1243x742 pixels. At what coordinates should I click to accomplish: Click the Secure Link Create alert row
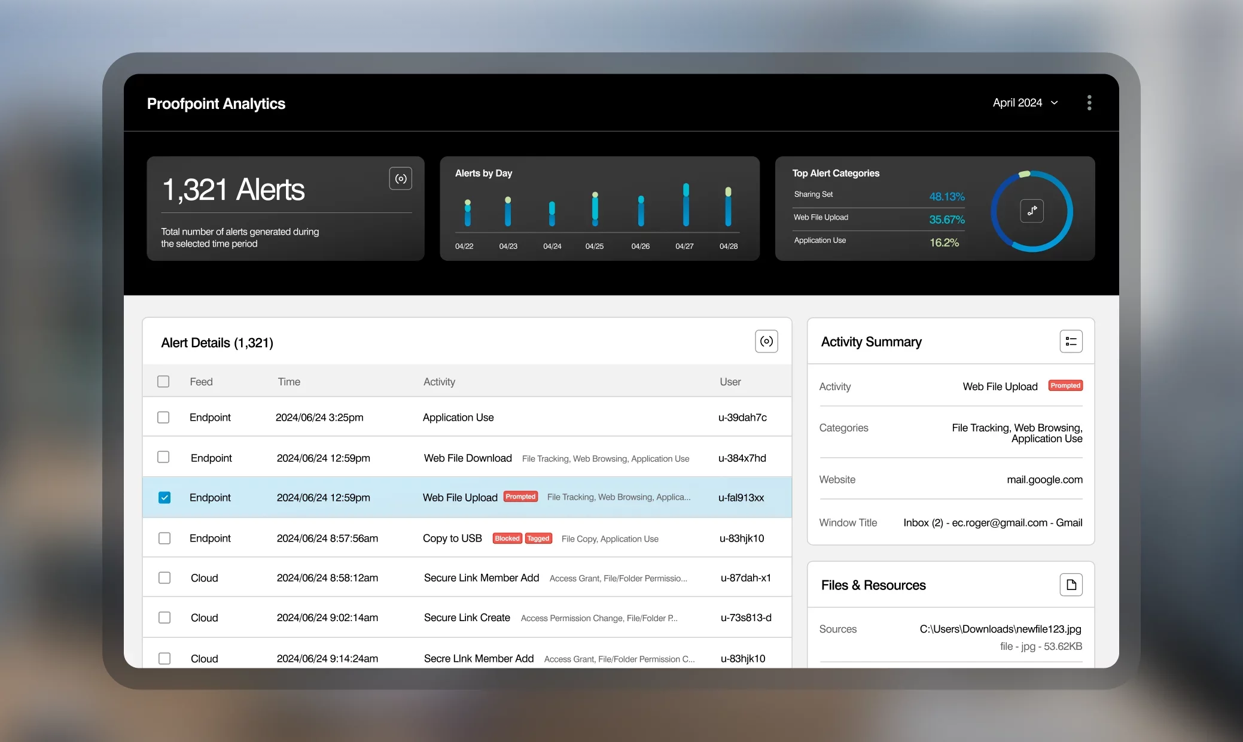(467, 617)
